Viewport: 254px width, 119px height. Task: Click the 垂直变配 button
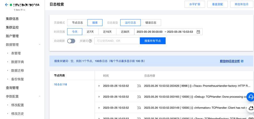[x=218, y=4]
